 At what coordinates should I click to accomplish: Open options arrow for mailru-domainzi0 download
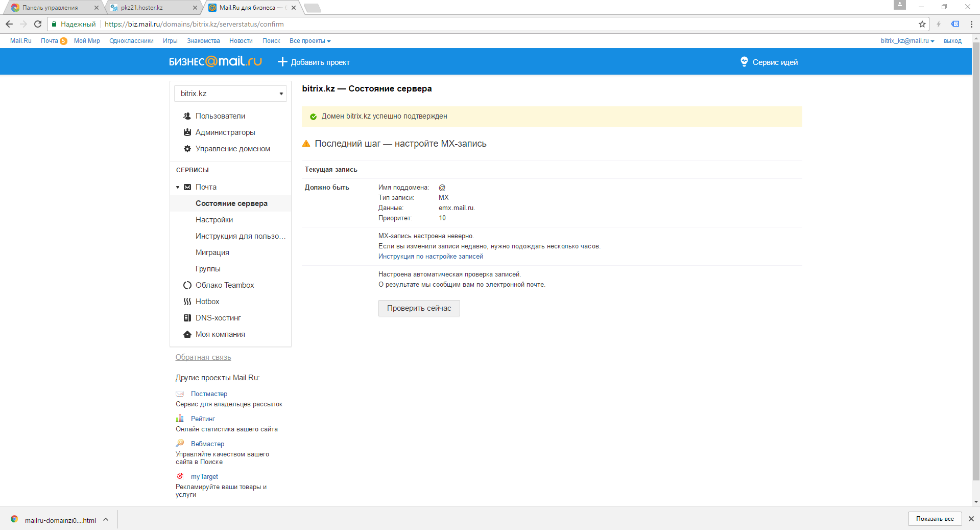point(106,520)
